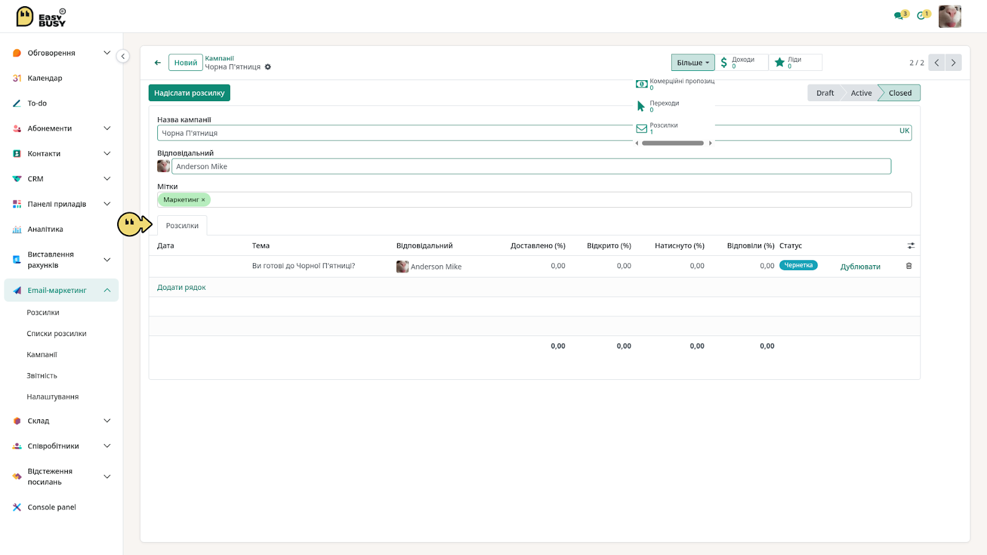The height and width of the screenshot is (555, 987).
Task: Open campaign gear settings icon
Action: 268,67
